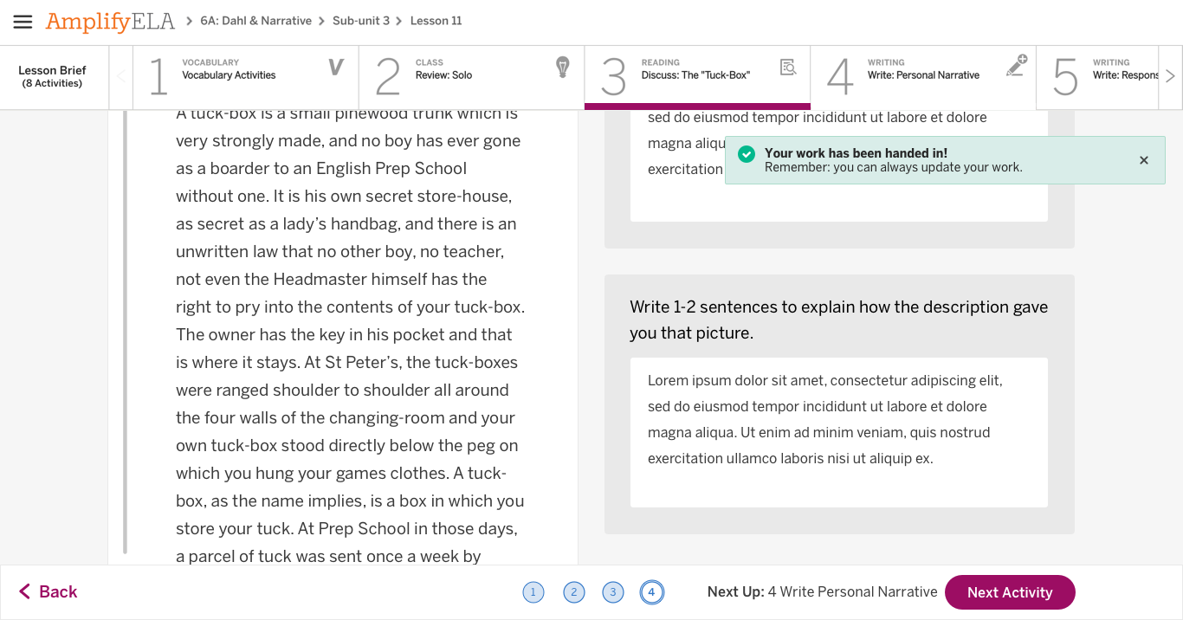The image size is (1183, 620).
Task: Select Discuss: The "Tuck-Box" tab
Action: (x=697, y=77)
